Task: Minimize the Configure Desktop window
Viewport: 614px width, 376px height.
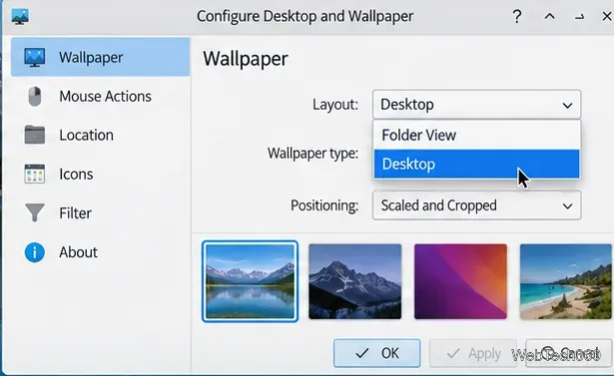Action: point(579,16)
